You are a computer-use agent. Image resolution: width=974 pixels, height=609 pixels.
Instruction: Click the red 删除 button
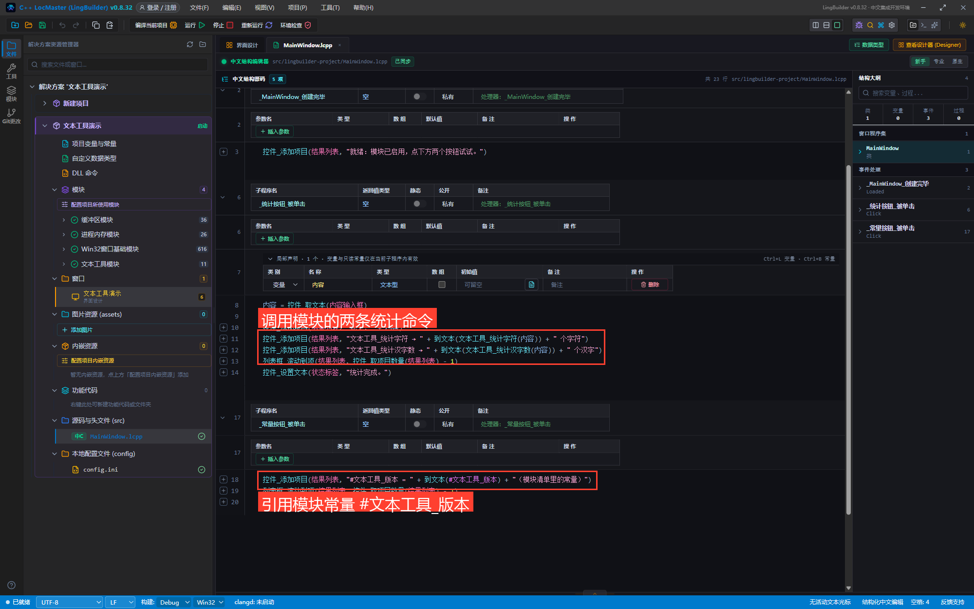click(650, 285)
